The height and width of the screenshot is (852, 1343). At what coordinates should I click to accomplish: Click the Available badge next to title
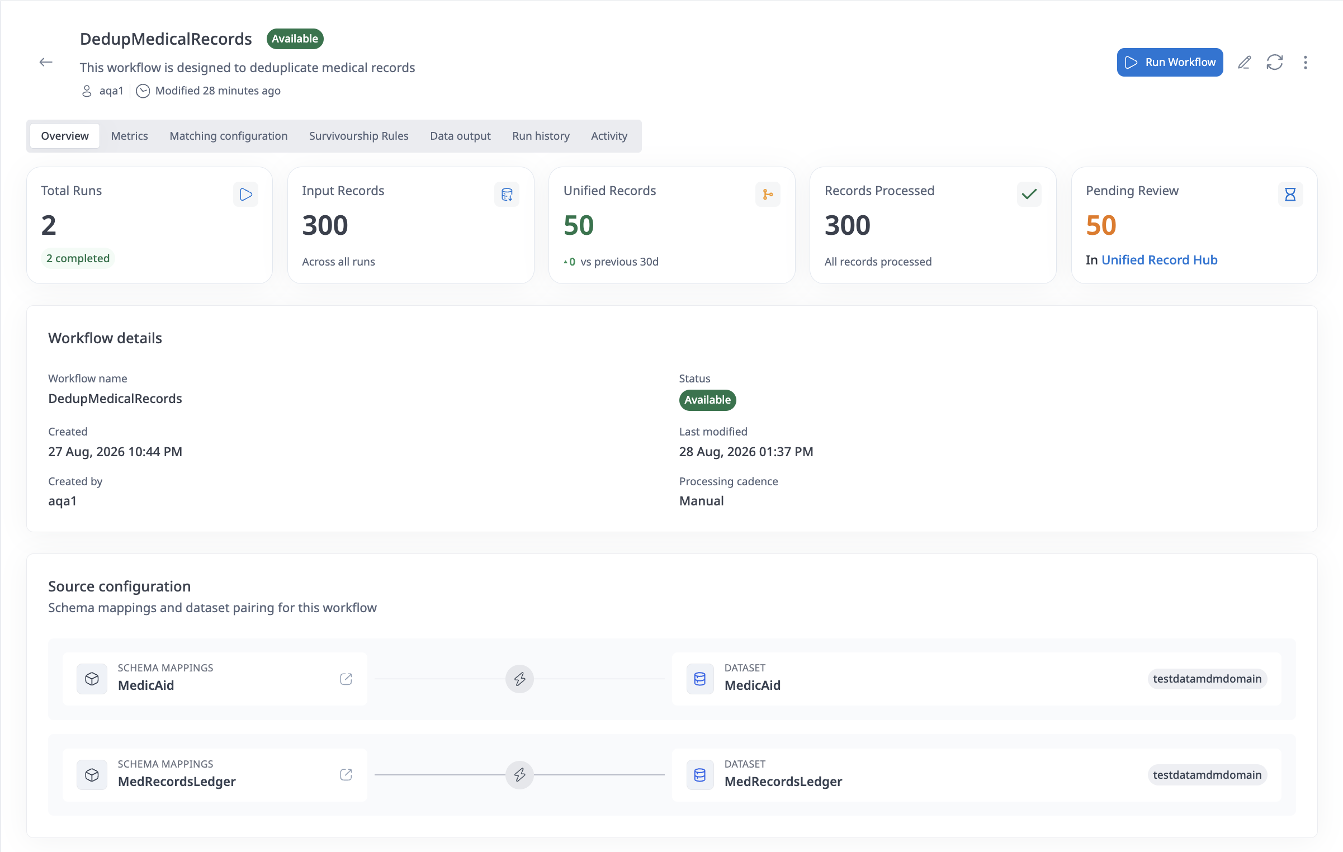pos(295,39)
